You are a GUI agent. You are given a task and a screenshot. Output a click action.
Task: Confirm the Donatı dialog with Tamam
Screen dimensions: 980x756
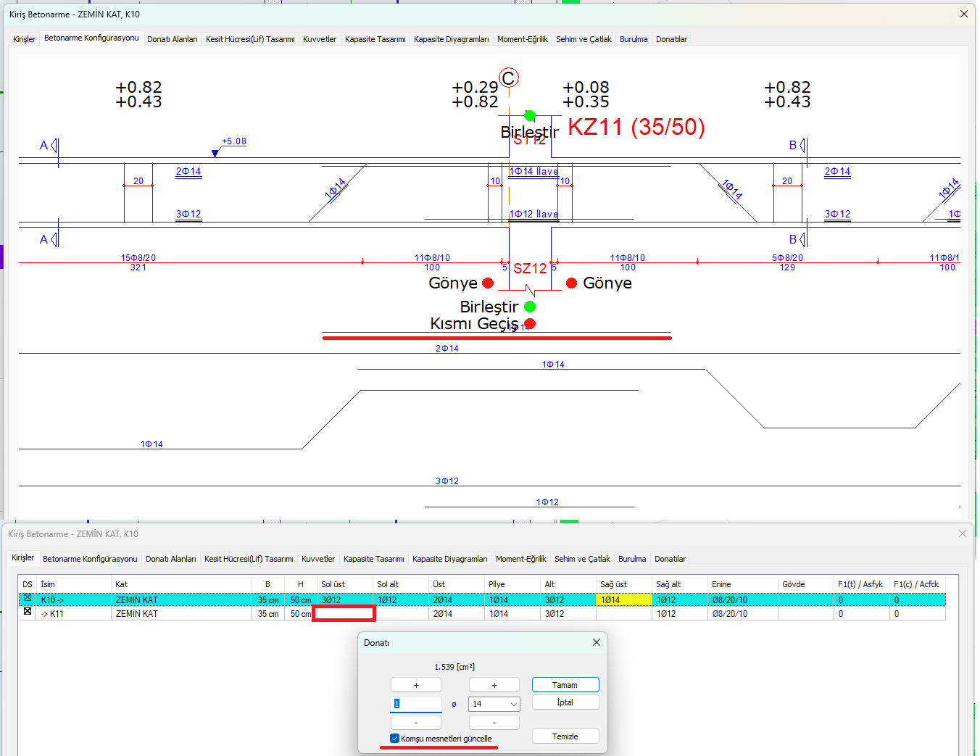[x=565, y=685]
